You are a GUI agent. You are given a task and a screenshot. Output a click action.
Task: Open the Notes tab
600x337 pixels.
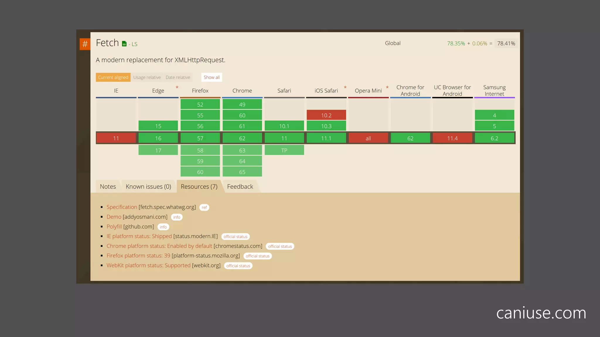108,187
